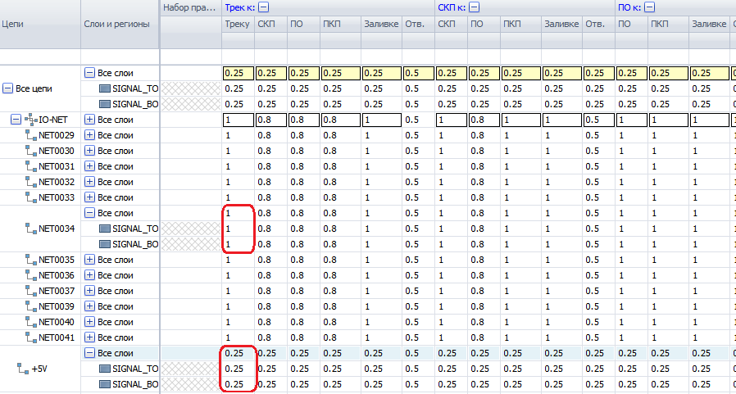The width and height of the screenshot is (736, 394).
Task: Click the +5V net icon
Action: (22, 369)
